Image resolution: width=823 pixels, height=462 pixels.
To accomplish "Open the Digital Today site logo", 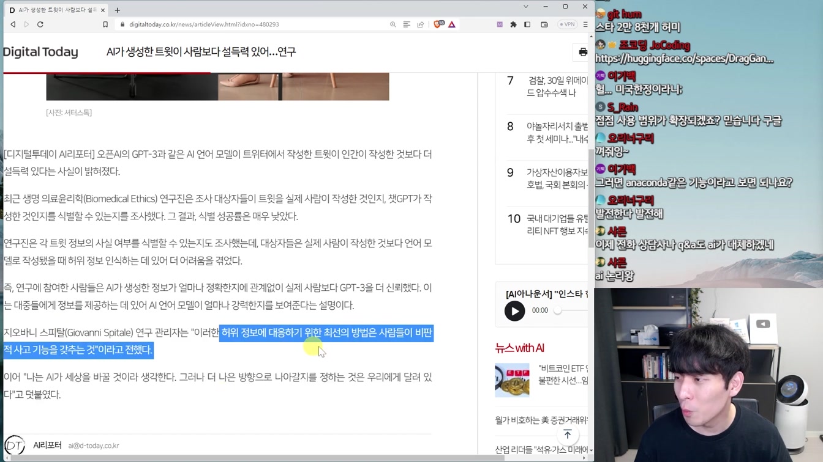I will [x=40, y=52].
